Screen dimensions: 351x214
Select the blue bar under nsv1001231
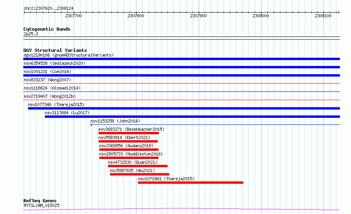(181, 75)
